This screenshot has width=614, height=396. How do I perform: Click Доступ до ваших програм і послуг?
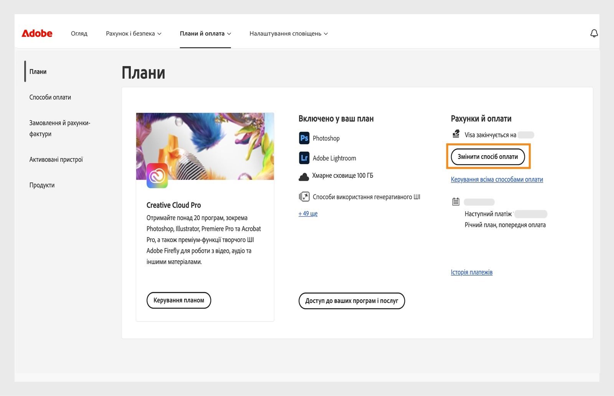352,301
